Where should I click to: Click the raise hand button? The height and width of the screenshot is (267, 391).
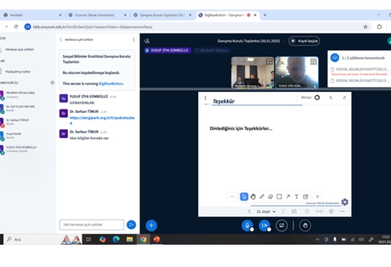(x=305, y=226)
